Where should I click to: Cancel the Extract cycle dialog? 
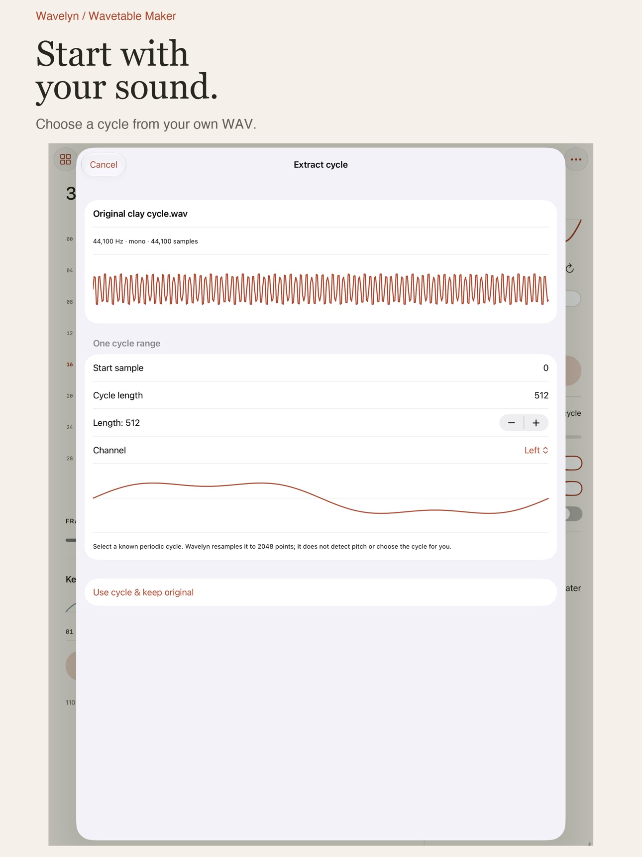pos(104,165)
